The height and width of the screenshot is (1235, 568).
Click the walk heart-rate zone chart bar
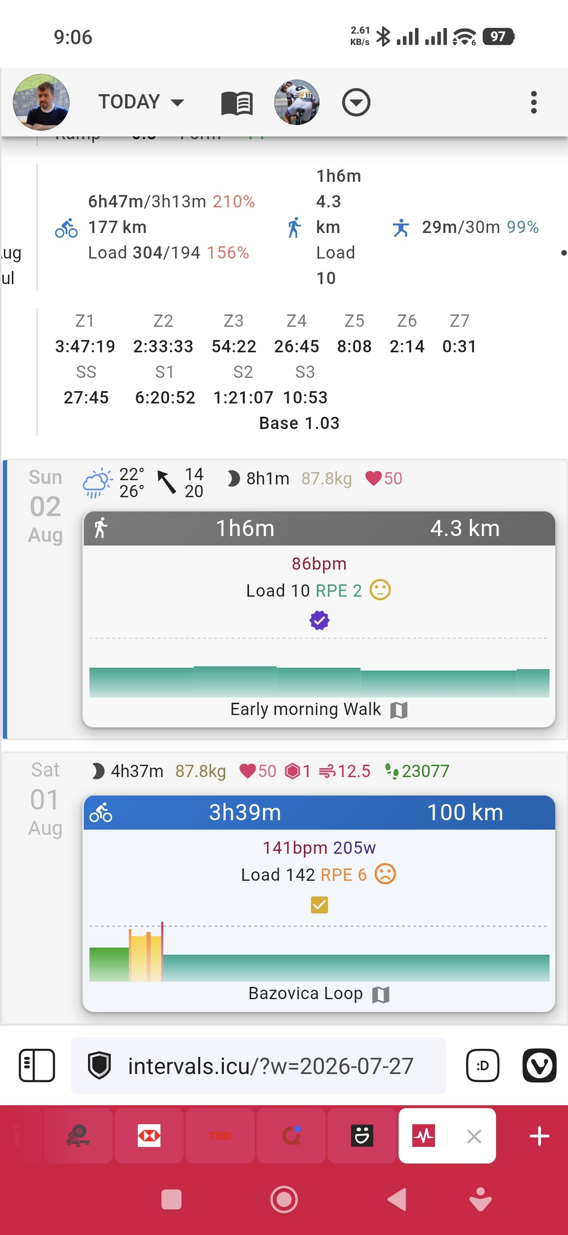tap(319, 682)
